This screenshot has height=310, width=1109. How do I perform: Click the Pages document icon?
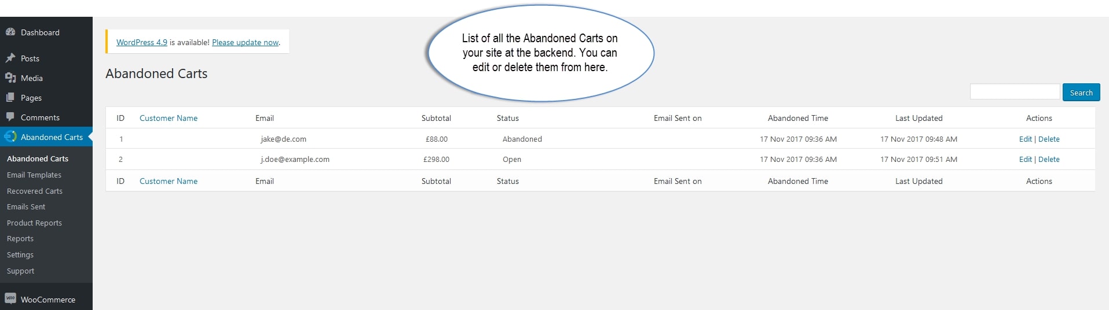coord(10,98)
